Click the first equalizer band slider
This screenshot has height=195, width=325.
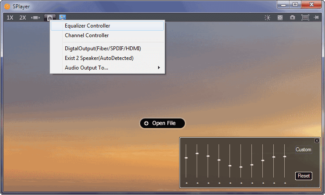186,158
